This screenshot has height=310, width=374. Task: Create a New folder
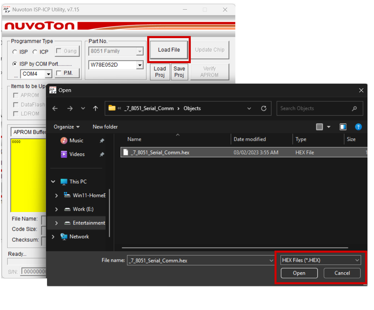tap(105, 127)
